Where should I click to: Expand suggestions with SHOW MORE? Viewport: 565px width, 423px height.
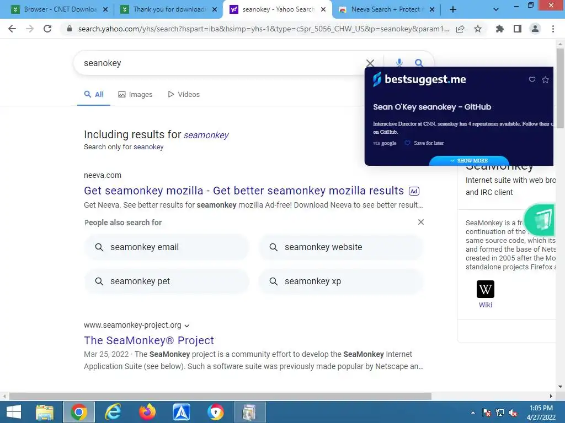click(469, 161)
